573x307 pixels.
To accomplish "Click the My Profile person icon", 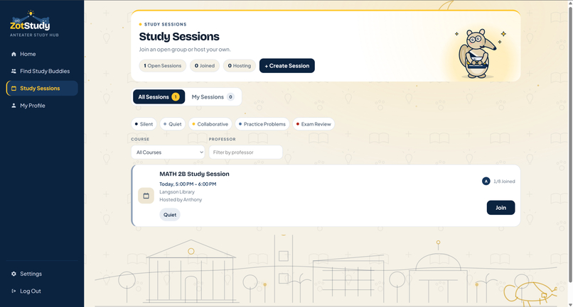I will pos(14,106).
